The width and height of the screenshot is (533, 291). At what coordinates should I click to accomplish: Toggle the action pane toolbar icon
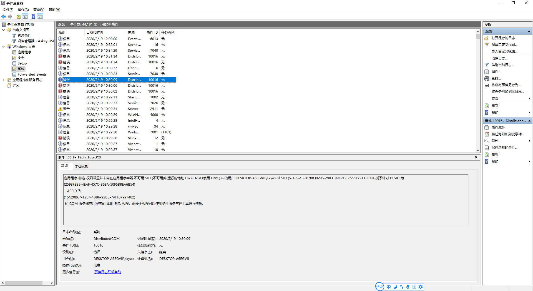click(x=40, y=17)
